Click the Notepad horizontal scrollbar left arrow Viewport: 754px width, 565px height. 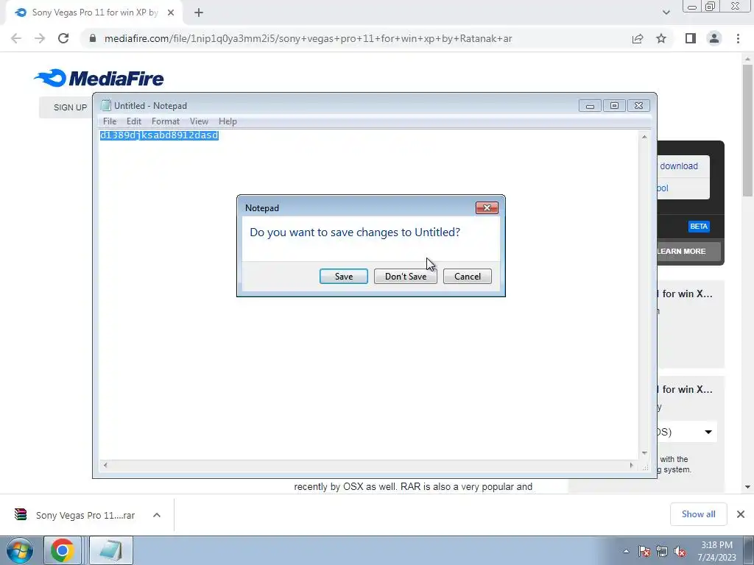tap(105, 465)
